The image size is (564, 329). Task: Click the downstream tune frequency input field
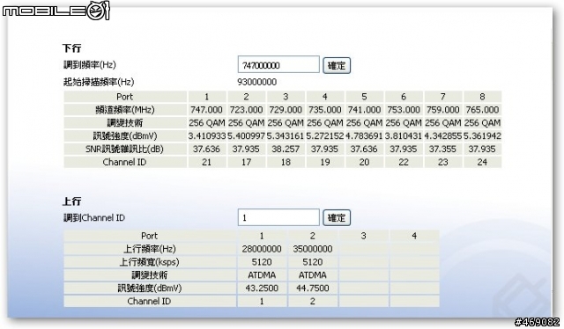278,65
